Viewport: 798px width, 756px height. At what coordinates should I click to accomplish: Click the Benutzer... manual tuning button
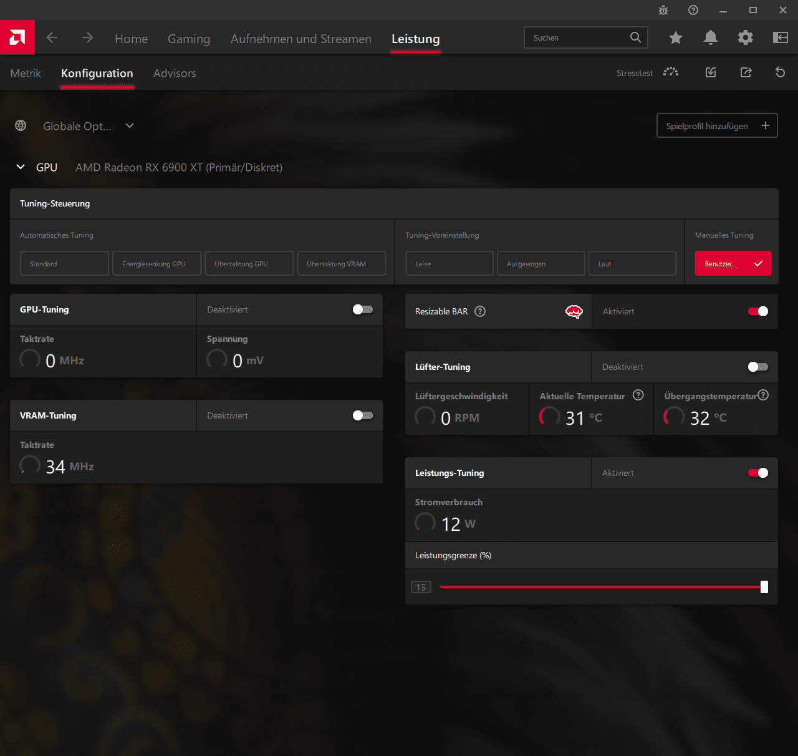tap(733, 263)
